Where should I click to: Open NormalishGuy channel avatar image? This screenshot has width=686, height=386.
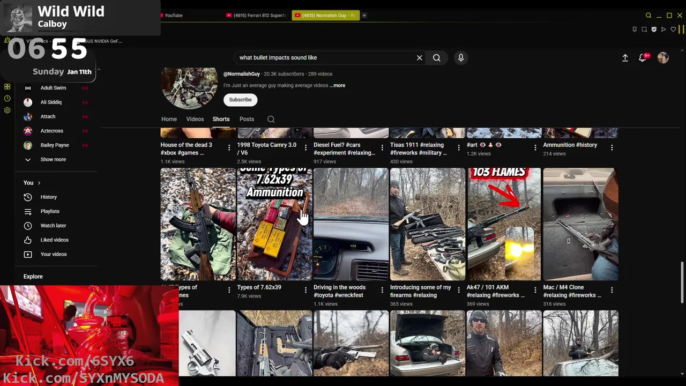[189, 88]
